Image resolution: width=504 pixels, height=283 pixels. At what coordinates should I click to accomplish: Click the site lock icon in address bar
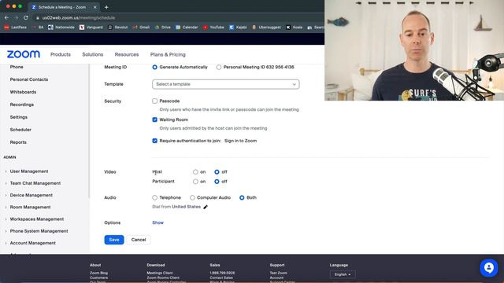click(38, 18)
